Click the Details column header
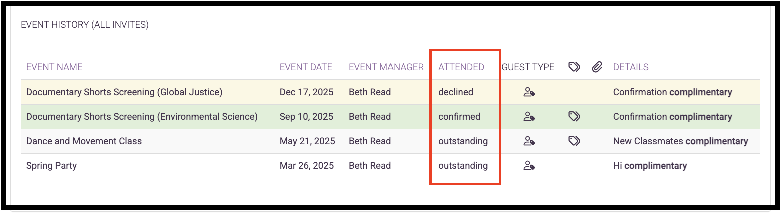781x213 pixels. click(631, 67)
